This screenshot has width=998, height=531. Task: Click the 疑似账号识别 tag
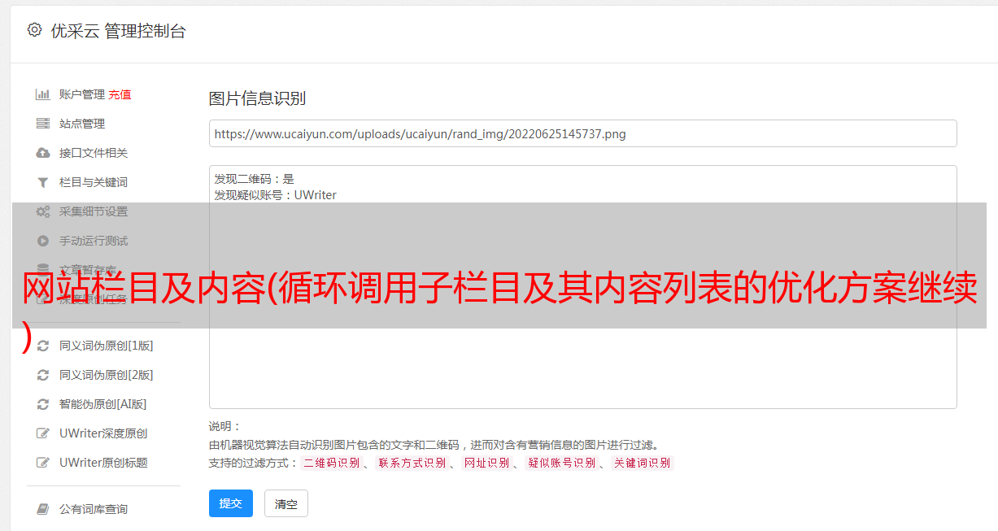click(x=561, y=463)
